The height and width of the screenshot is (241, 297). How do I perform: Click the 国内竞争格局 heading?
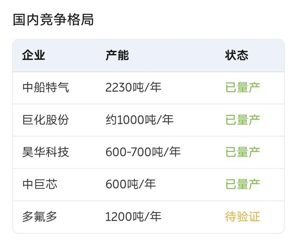pyautogui.click(x=53, y=19)
